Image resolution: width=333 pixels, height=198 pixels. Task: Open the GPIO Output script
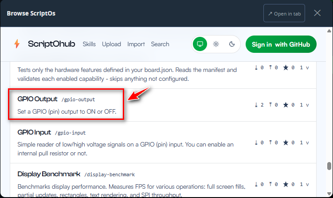[37, 99]
